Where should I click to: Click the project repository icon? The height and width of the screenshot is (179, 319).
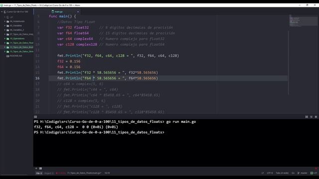point(5,12)
